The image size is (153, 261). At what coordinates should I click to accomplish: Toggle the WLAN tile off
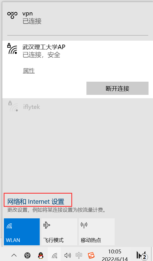pos(22,232)
